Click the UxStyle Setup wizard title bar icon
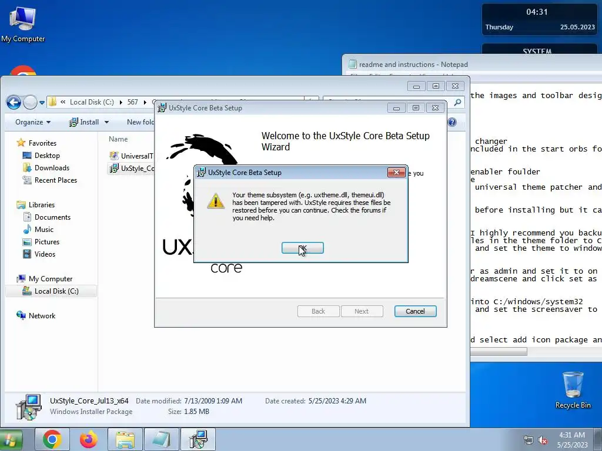Image resolution: width=602 pixels, height=451 pixels. click(x=162, y=108)
